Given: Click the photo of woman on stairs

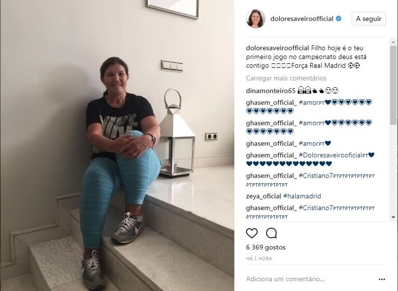Looking at the screenshot, I should pos(117,145).
